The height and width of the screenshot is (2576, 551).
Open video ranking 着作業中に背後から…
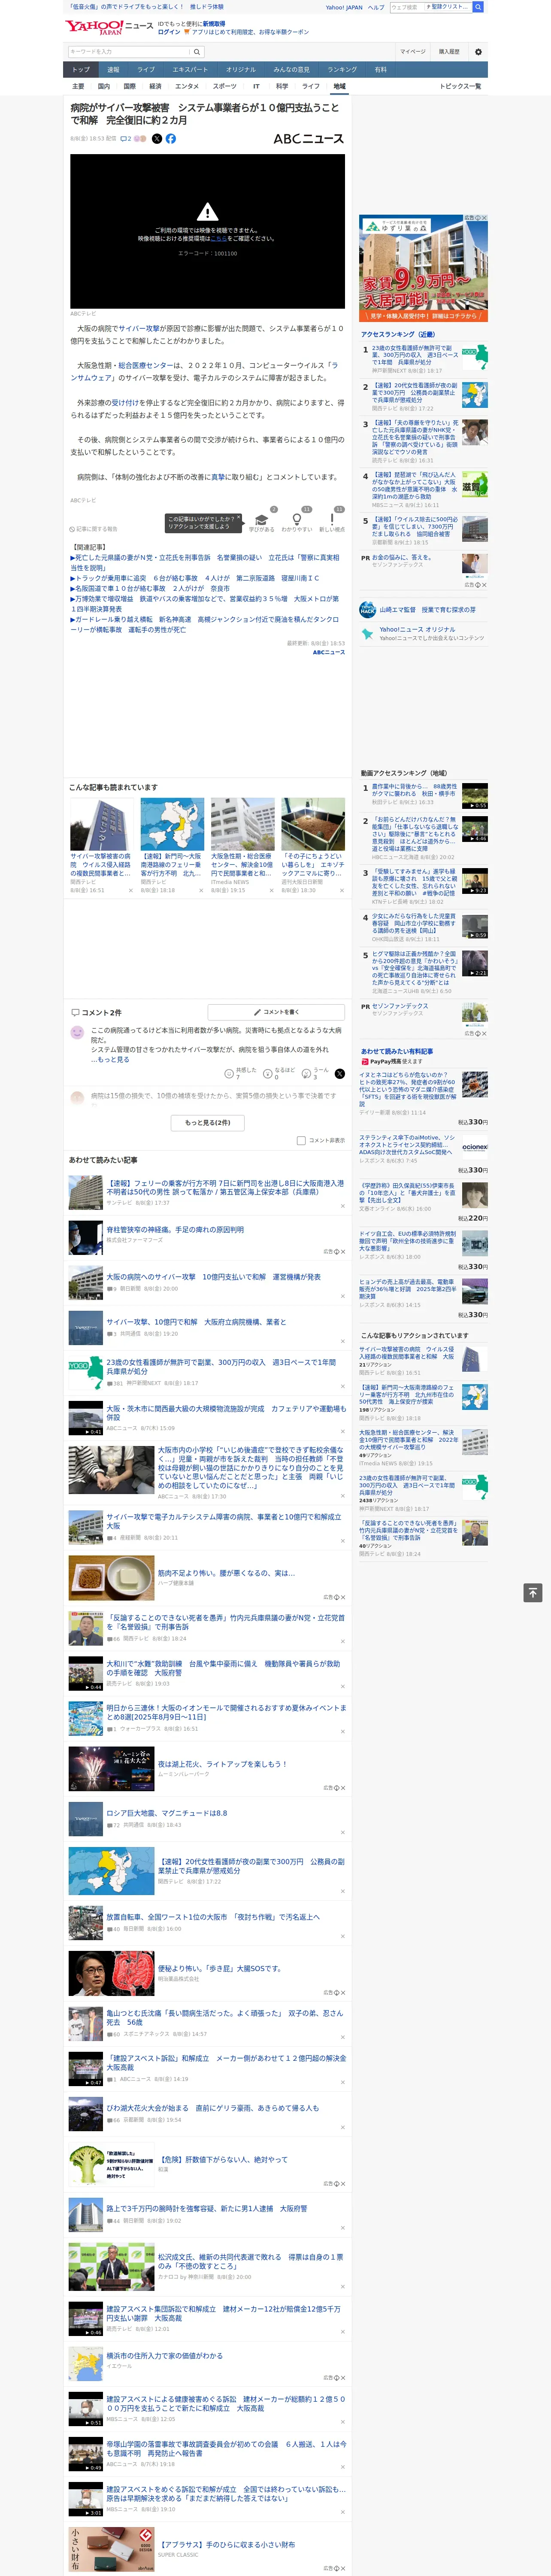415,791
